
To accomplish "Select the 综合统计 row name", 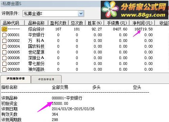I will pyautogui.click(x=36, y=29).
